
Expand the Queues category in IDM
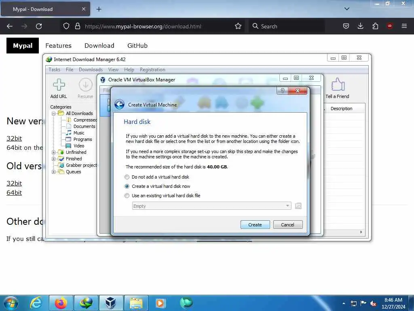(x=54, y=172)
